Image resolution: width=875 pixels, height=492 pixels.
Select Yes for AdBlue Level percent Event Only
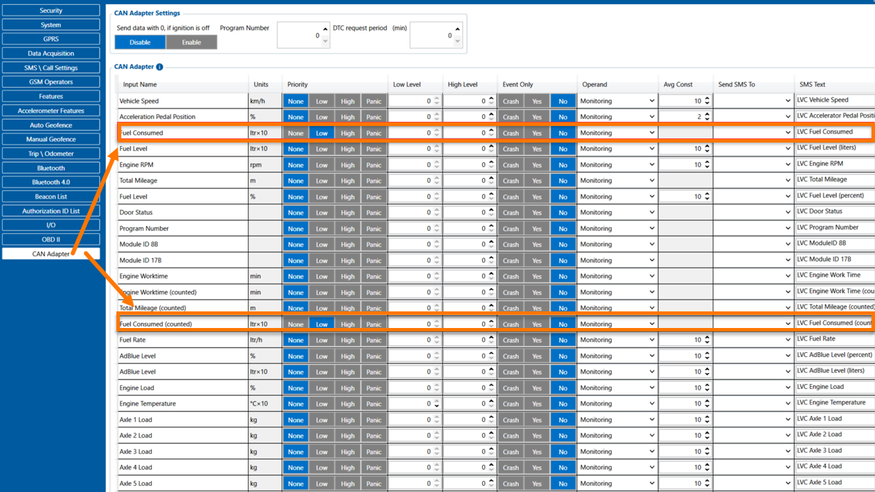click(x=537, y=356)
